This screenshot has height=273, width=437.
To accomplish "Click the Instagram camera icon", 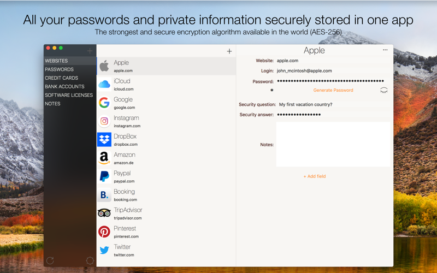I will tap(104, 121).
